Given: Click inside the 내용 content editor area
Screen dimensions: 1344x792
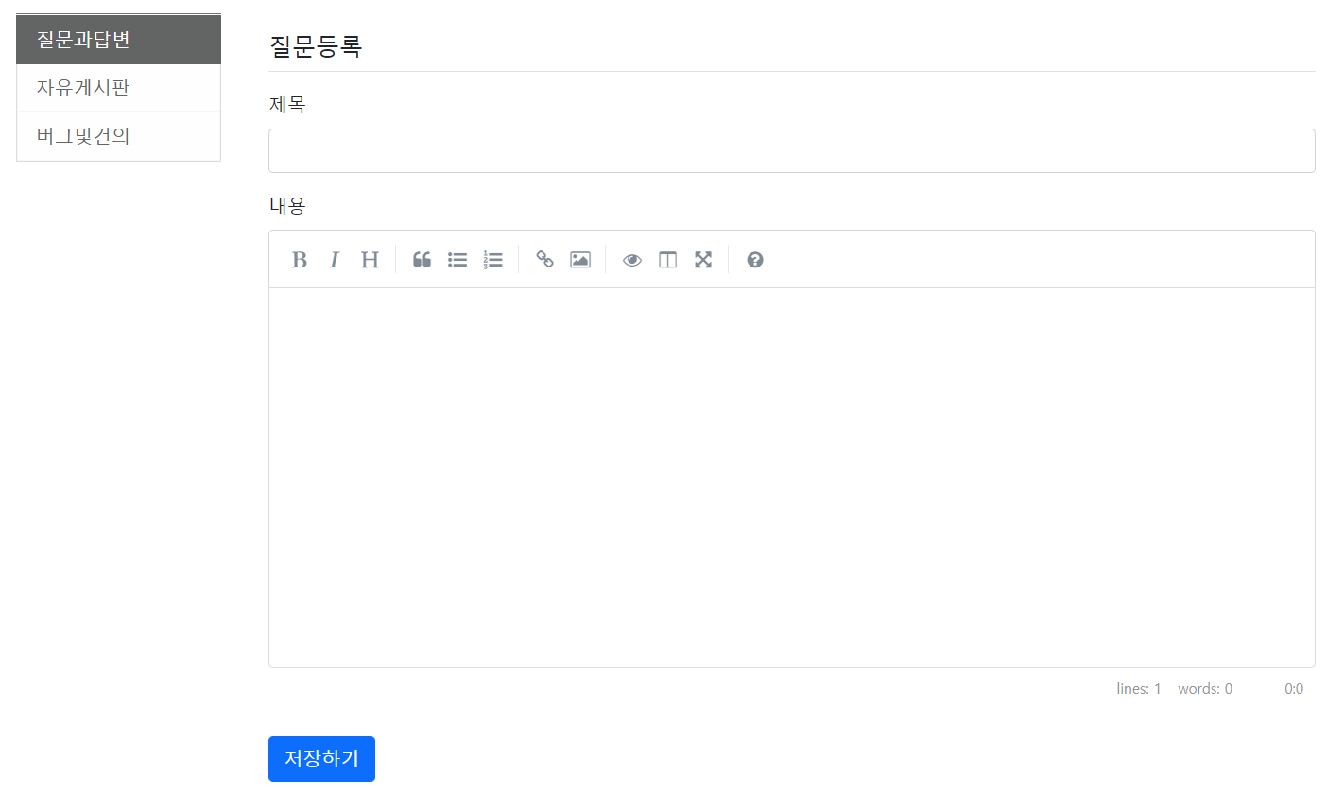Looking at the screenshot, I should pyautogui.click(x=792, y=477).
